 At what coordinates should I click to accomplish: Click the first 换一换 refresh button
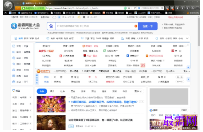tap(180, 77)
